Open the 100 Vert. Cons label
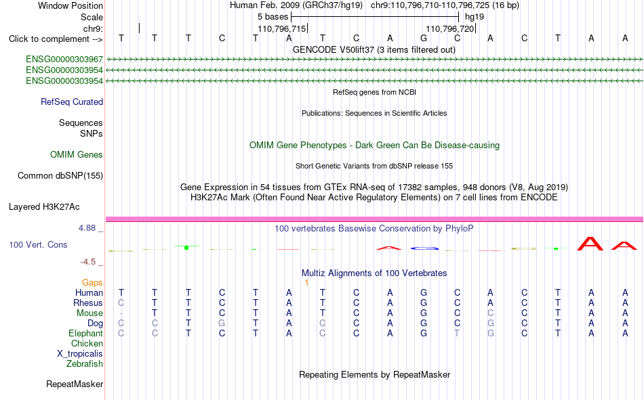 click(x=38, y=245)
